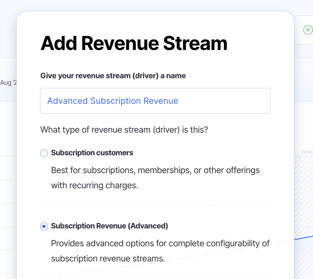Click the 'Subscription Revenue (Advanced)' option label
Image resolution: width=313 pixels, height=279 pixels.
coord(109,226)
